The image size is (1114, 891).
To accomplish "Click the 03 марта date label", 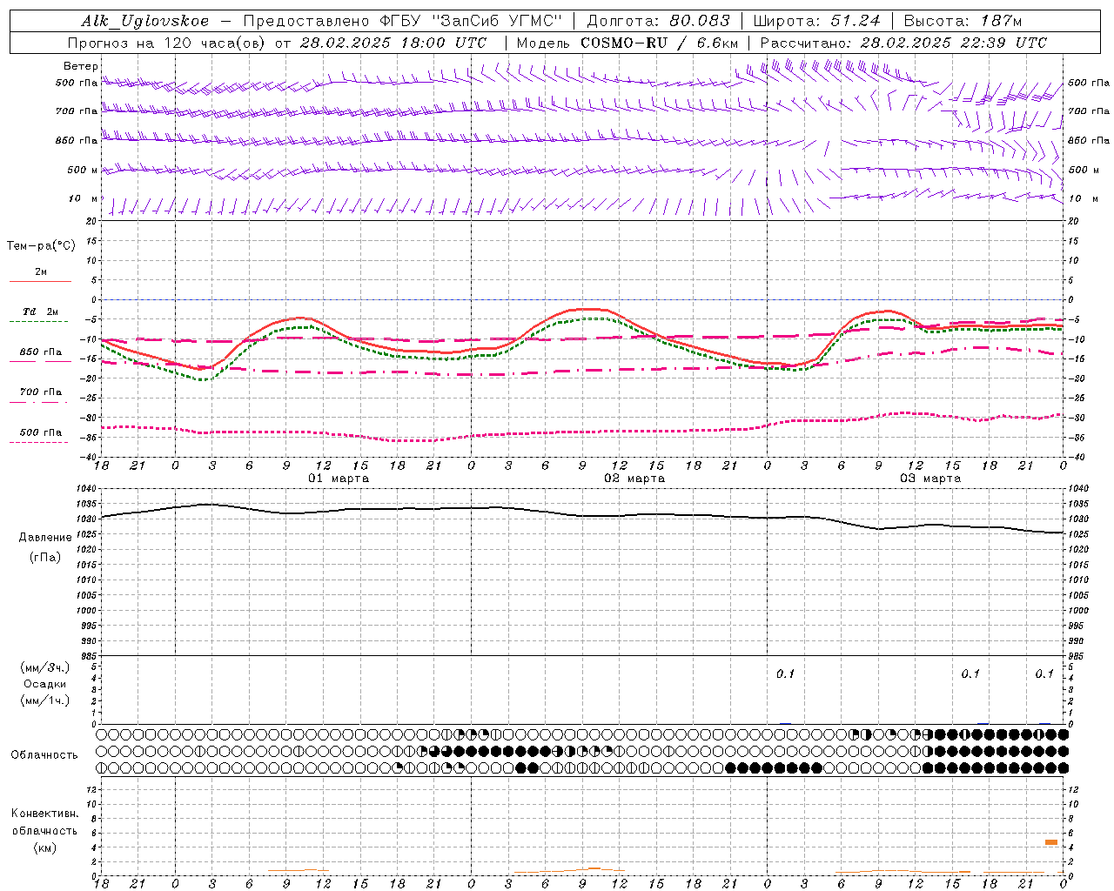I will (930, 479).
